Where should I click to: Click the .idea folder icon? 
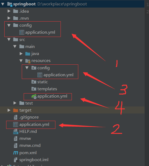click(16, 11)
